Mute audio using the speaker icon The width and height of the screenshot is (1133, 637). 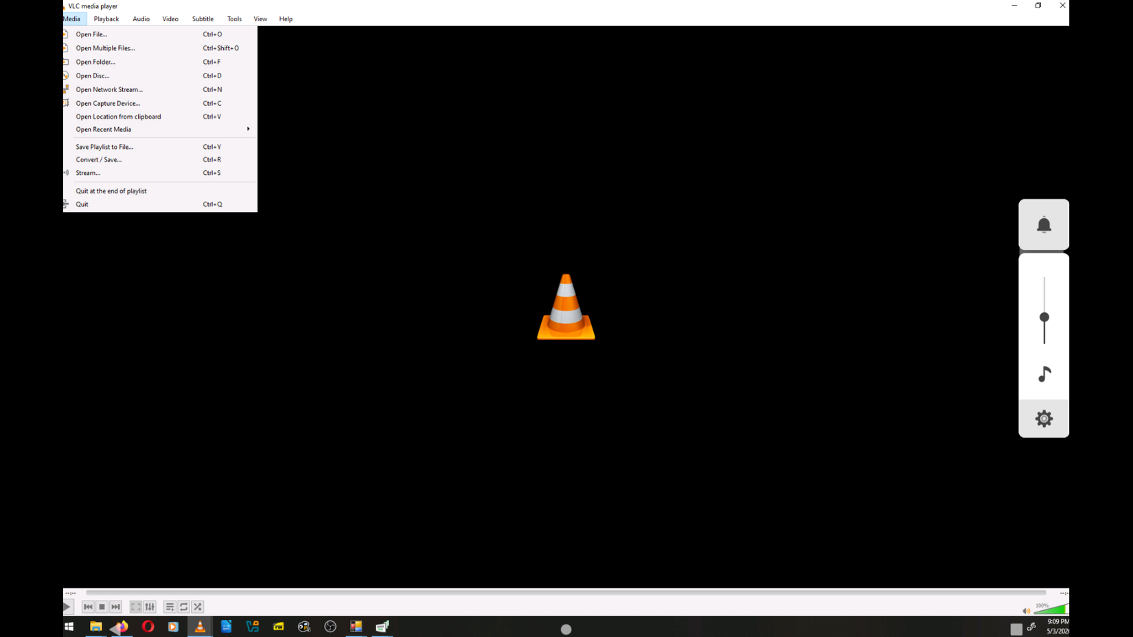pyautogui.click(x=1026, y=610)
